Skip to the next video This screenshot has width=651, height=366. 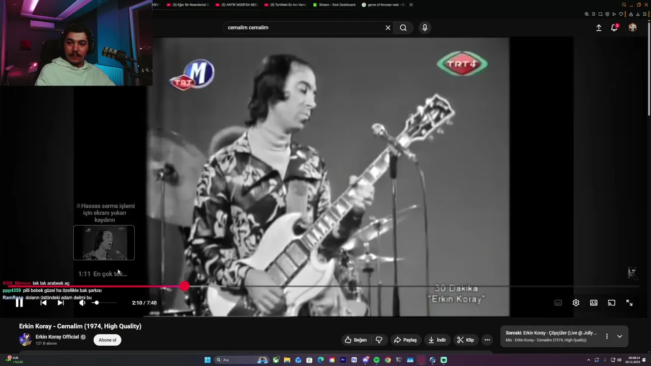pyautogui.click(x=61, y=303)
